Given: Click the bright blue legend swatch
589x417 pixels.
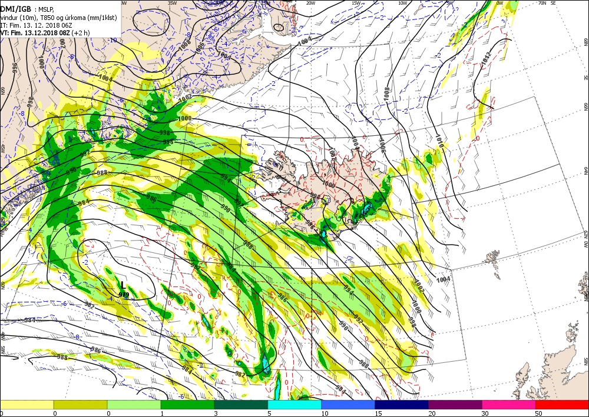Looking at the screenshot, I should pos(348,405).
